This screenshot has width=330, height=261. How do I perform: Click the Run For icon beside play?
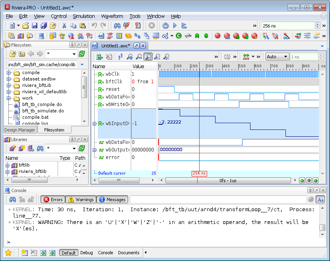[184, 26]
